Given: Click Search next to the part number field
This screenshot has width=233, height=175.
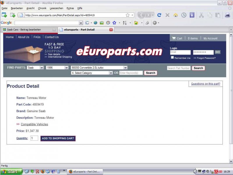Looking at the screenshot, I should point(198,68).
